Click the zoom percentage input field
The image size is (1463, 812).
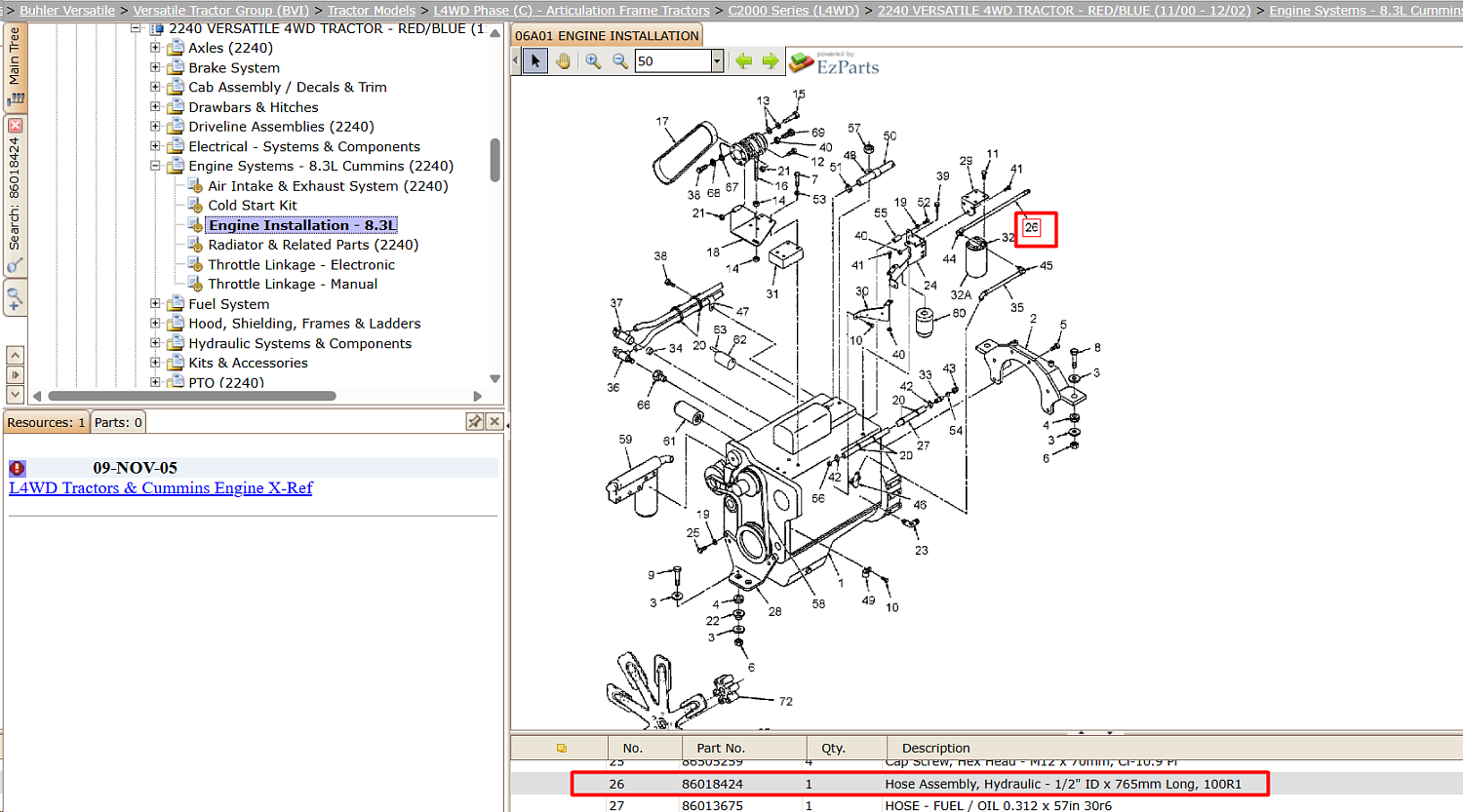(672, 61)
